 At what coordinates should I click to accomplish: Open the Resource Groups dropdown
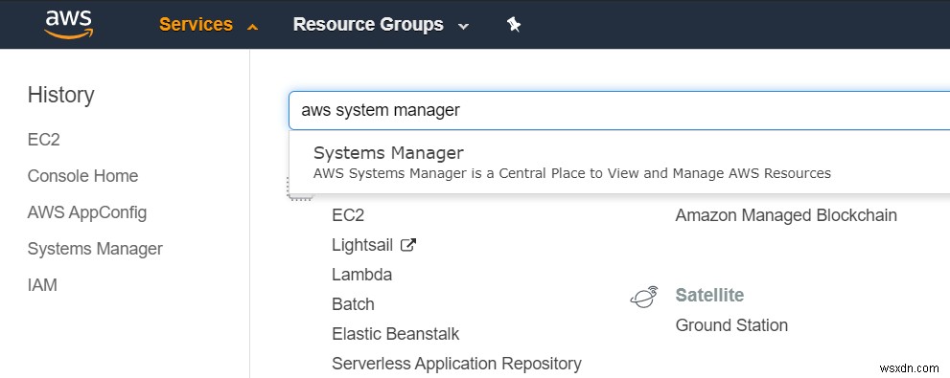click(381, 25)
